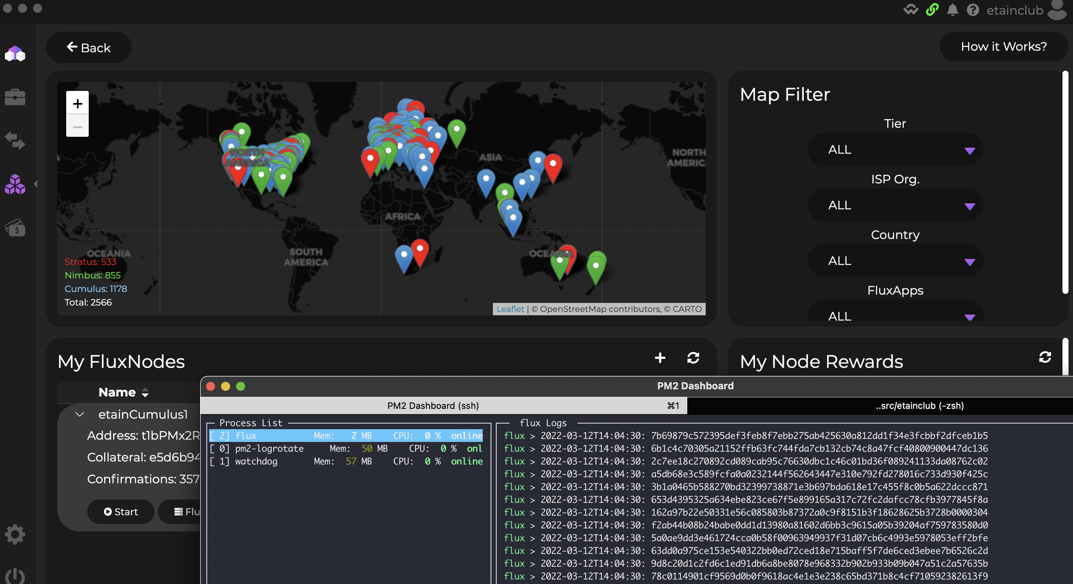Open the Country filter dropdown

pyautogui.click(x=895, y=261)
